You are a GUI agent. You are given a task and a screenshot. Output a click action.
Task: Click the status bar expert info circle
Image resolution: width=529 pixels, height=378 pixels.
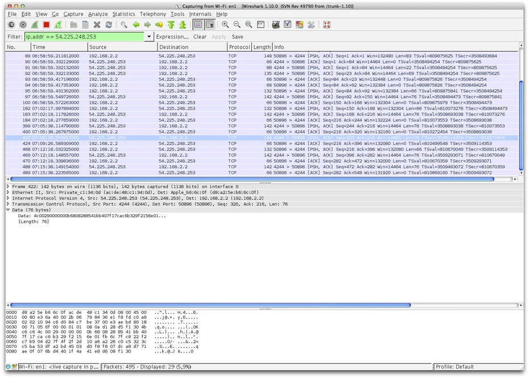tap(8, 367)
